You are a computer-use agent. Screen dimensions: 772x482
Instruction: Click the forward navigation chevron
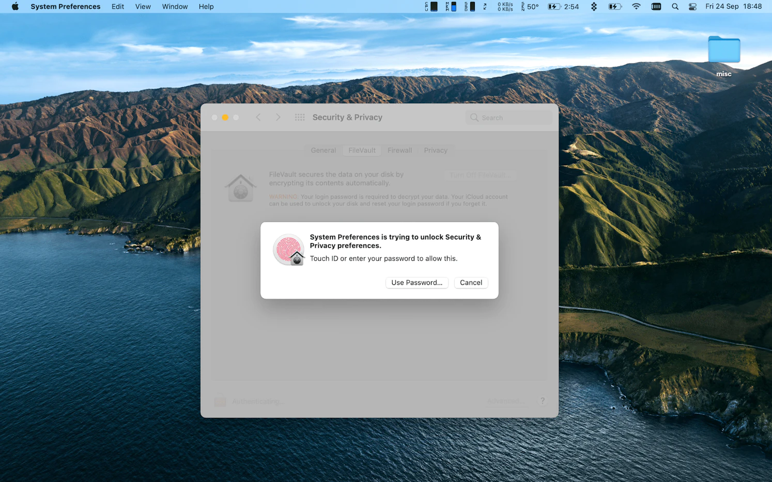(x=278, y=117)
